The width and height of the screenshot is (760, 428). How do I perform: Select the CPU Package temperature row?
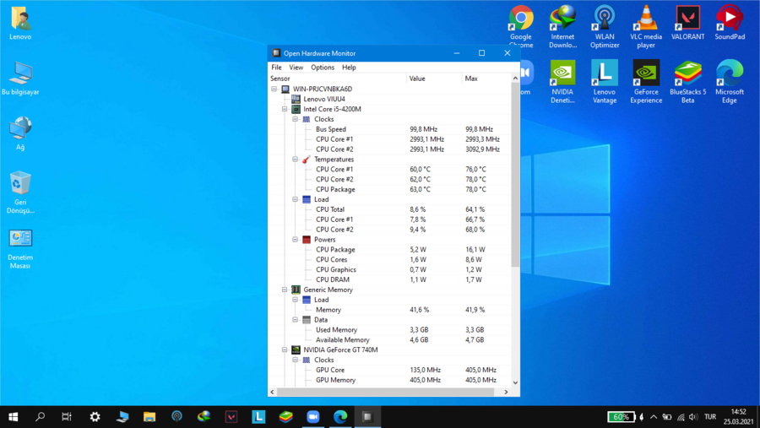pyautogui.click(x=335, y=189)
